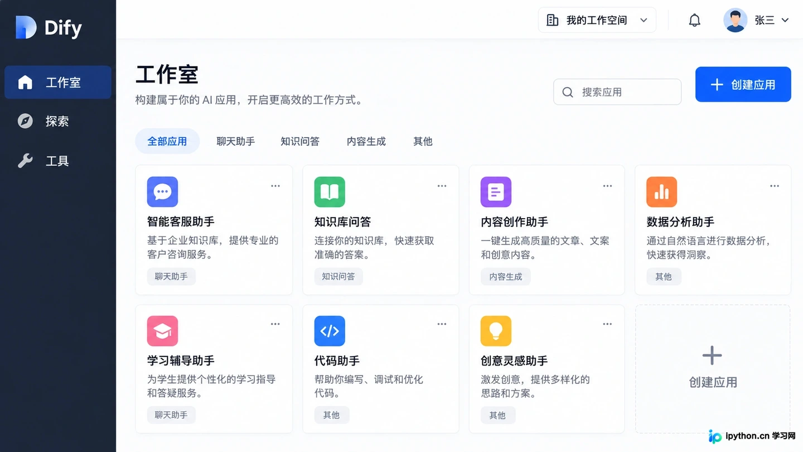Click the 内容创作助手 document icon

click(496, 192)
